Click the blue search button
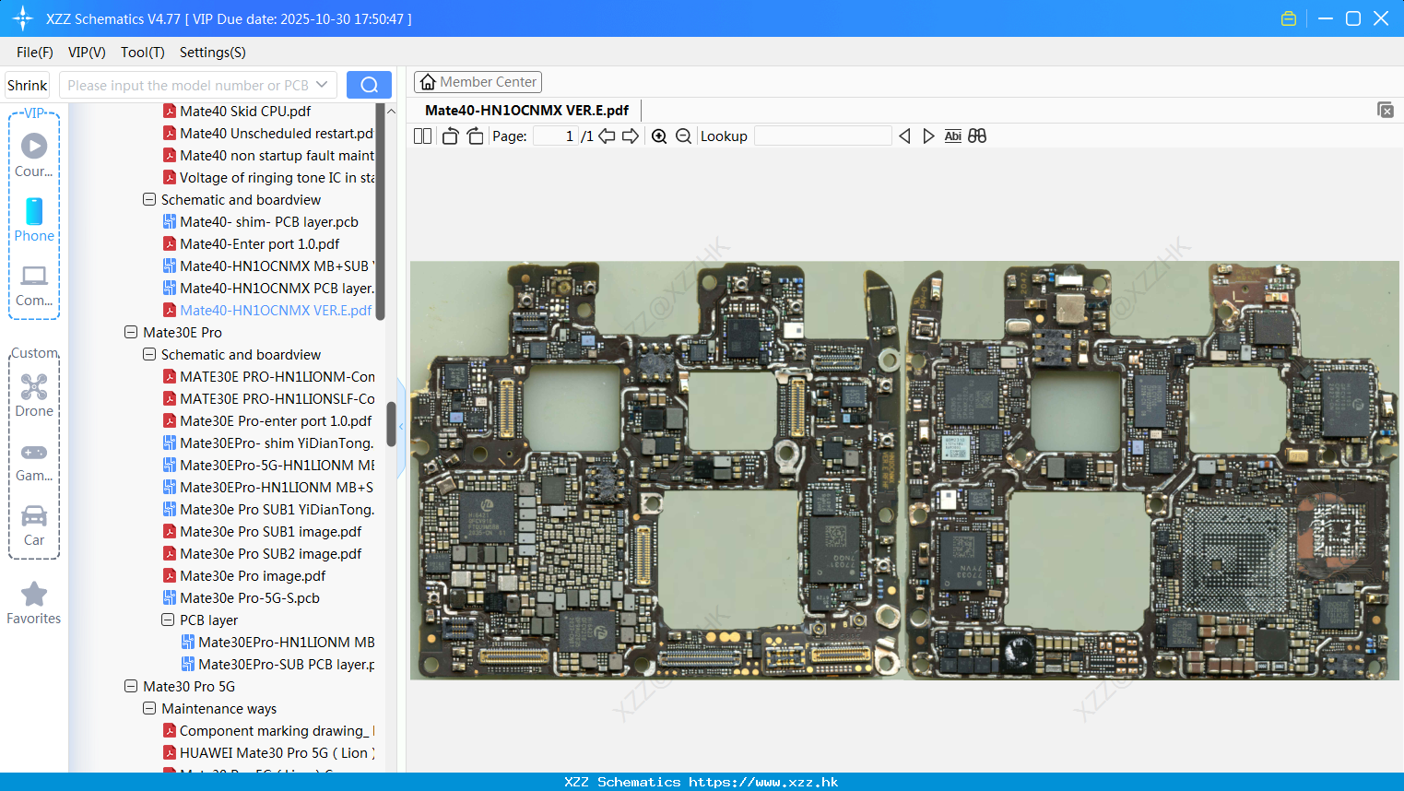This screenshot has height=791, width=1404. pyautogui.click(x=369, y=85)
